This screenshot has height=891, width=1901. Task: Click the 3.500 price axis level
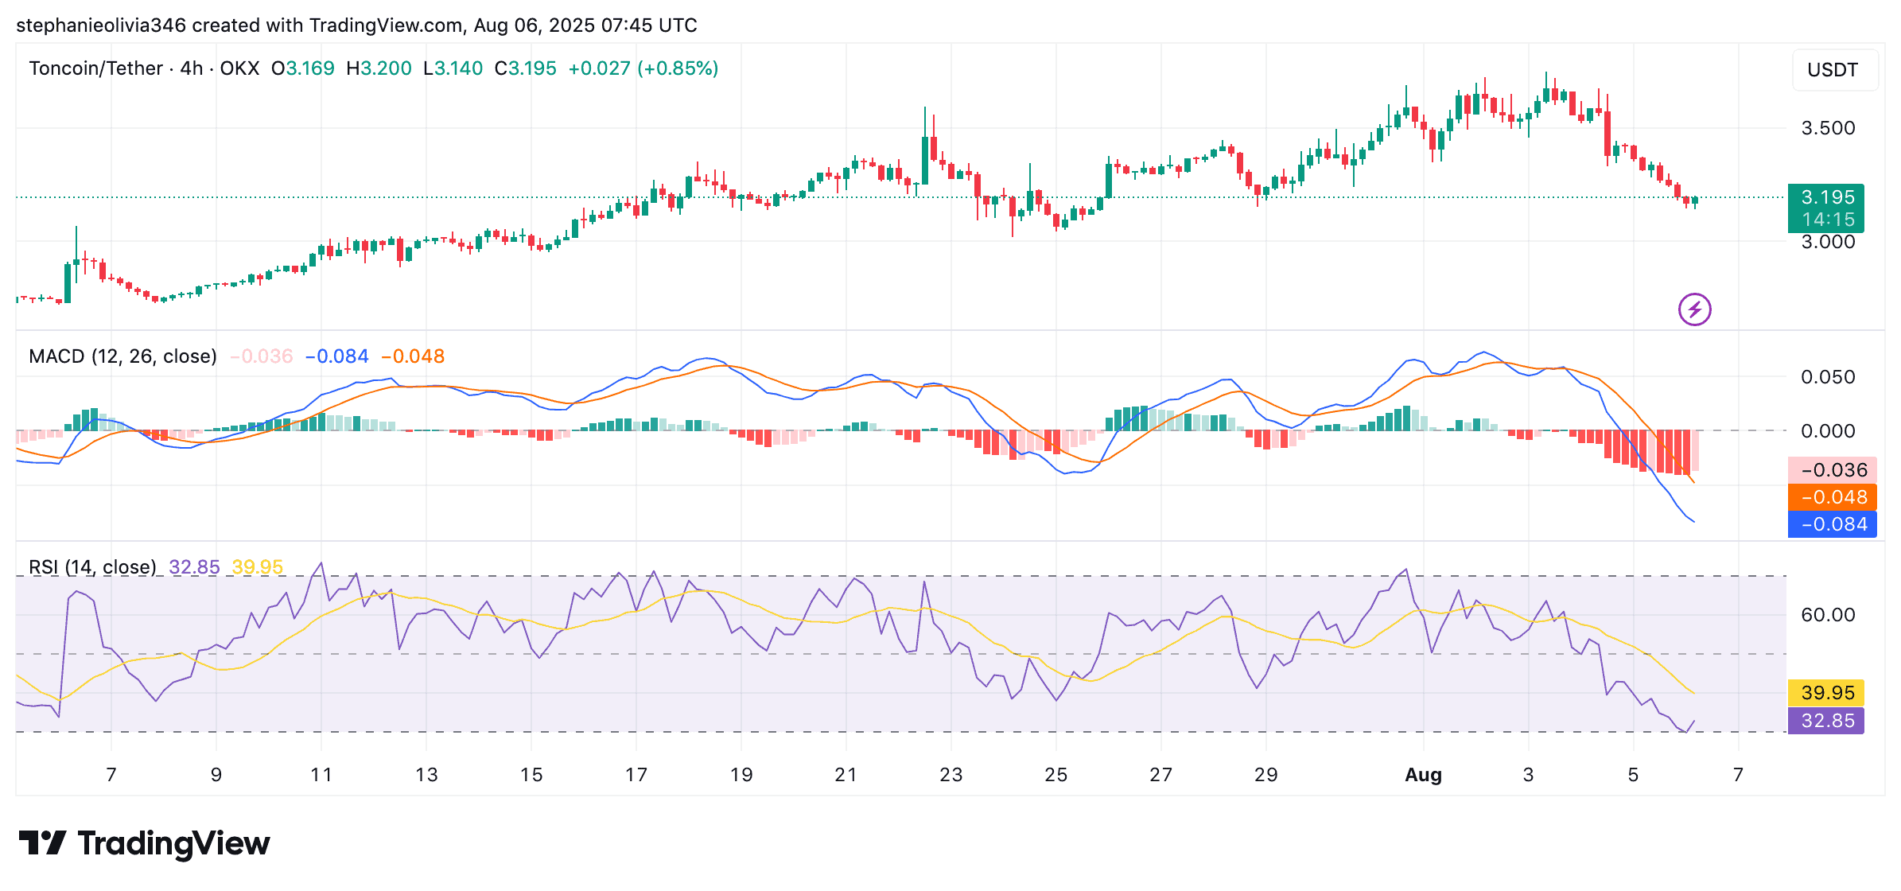(x=1828, y=128)
